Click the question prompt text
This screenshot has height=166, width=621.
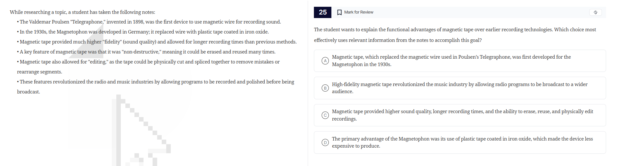tap(455, 35)
